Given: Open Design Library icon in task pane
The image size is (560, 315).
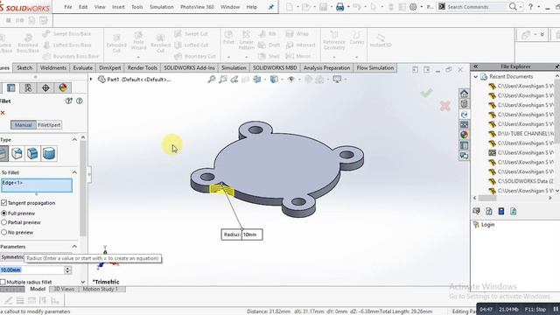Looking at the screenshot, I should point(464,104).
